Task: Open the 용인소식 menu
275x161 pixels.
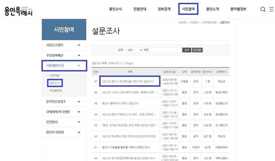Action: pyautogui.click(x=115, y=9)
